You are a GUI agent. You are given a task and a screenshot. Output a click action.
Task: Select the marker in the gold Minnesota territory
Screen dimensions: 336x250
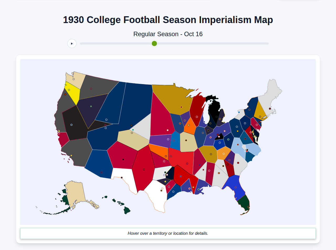point(181,107)
